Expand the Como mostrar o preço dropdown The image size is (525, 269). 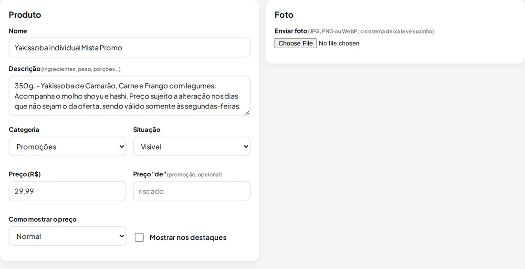pyautogui.click(x=67, y=236)
